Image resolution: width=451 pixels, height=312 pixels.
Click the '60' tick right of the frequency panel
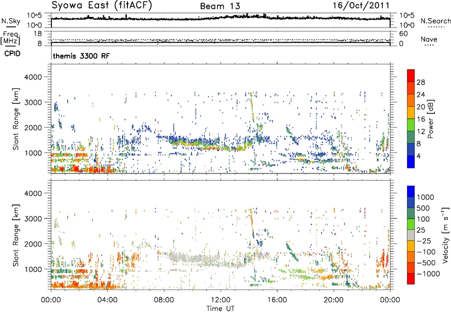pos(403,34)
